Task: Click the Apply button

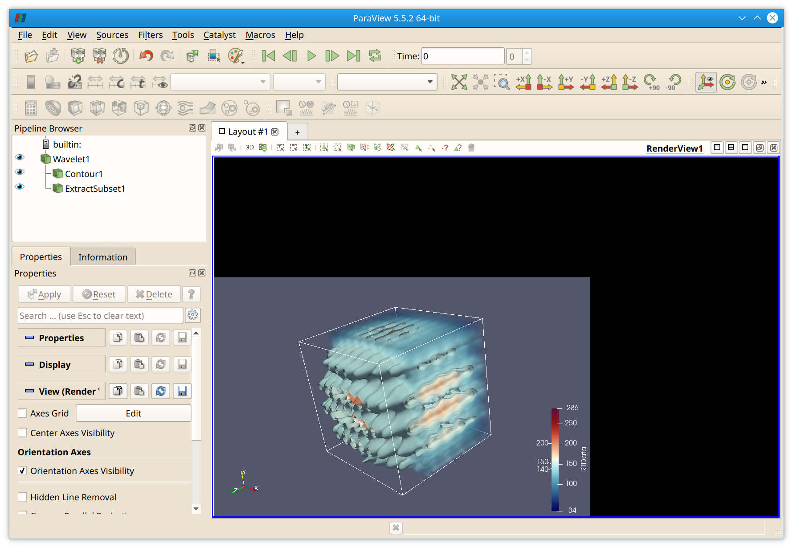Action: pyautogui.click(x=45, y=294)
